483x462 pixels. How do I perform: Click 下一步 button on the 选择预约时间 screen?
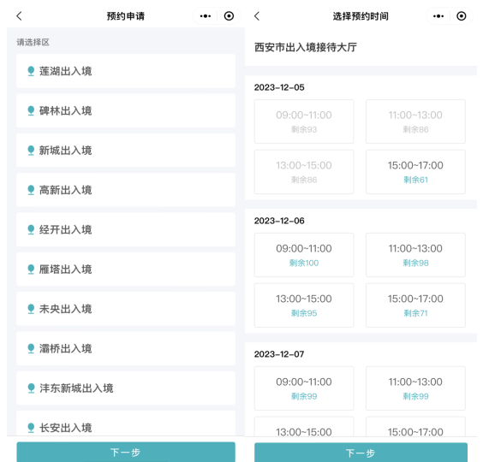pyautogui.click(x=361, y=453)
